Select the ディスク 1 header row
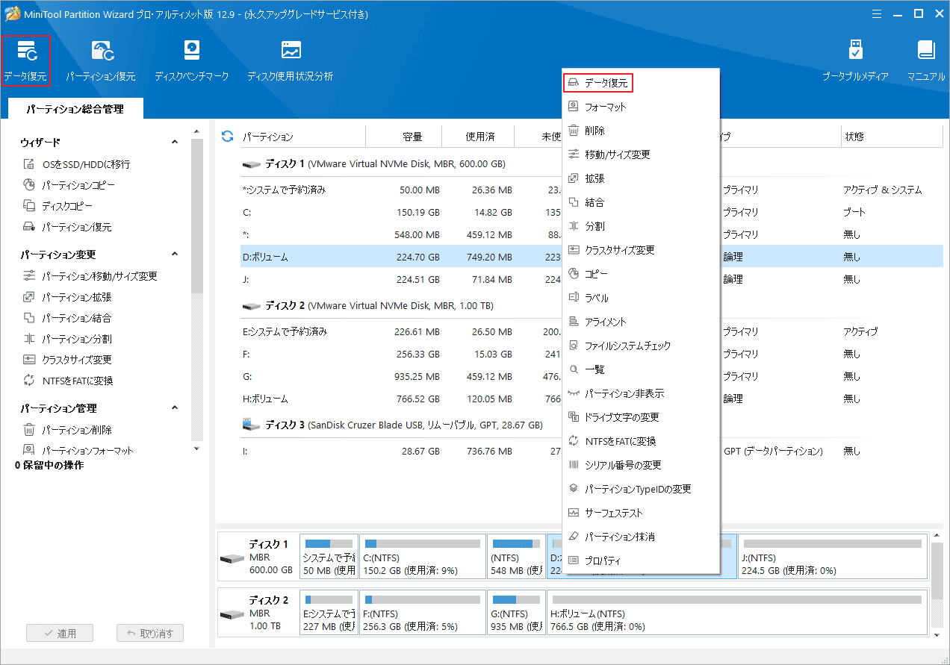The height and width of the screenshot is (665, 950). click(592, 163)
